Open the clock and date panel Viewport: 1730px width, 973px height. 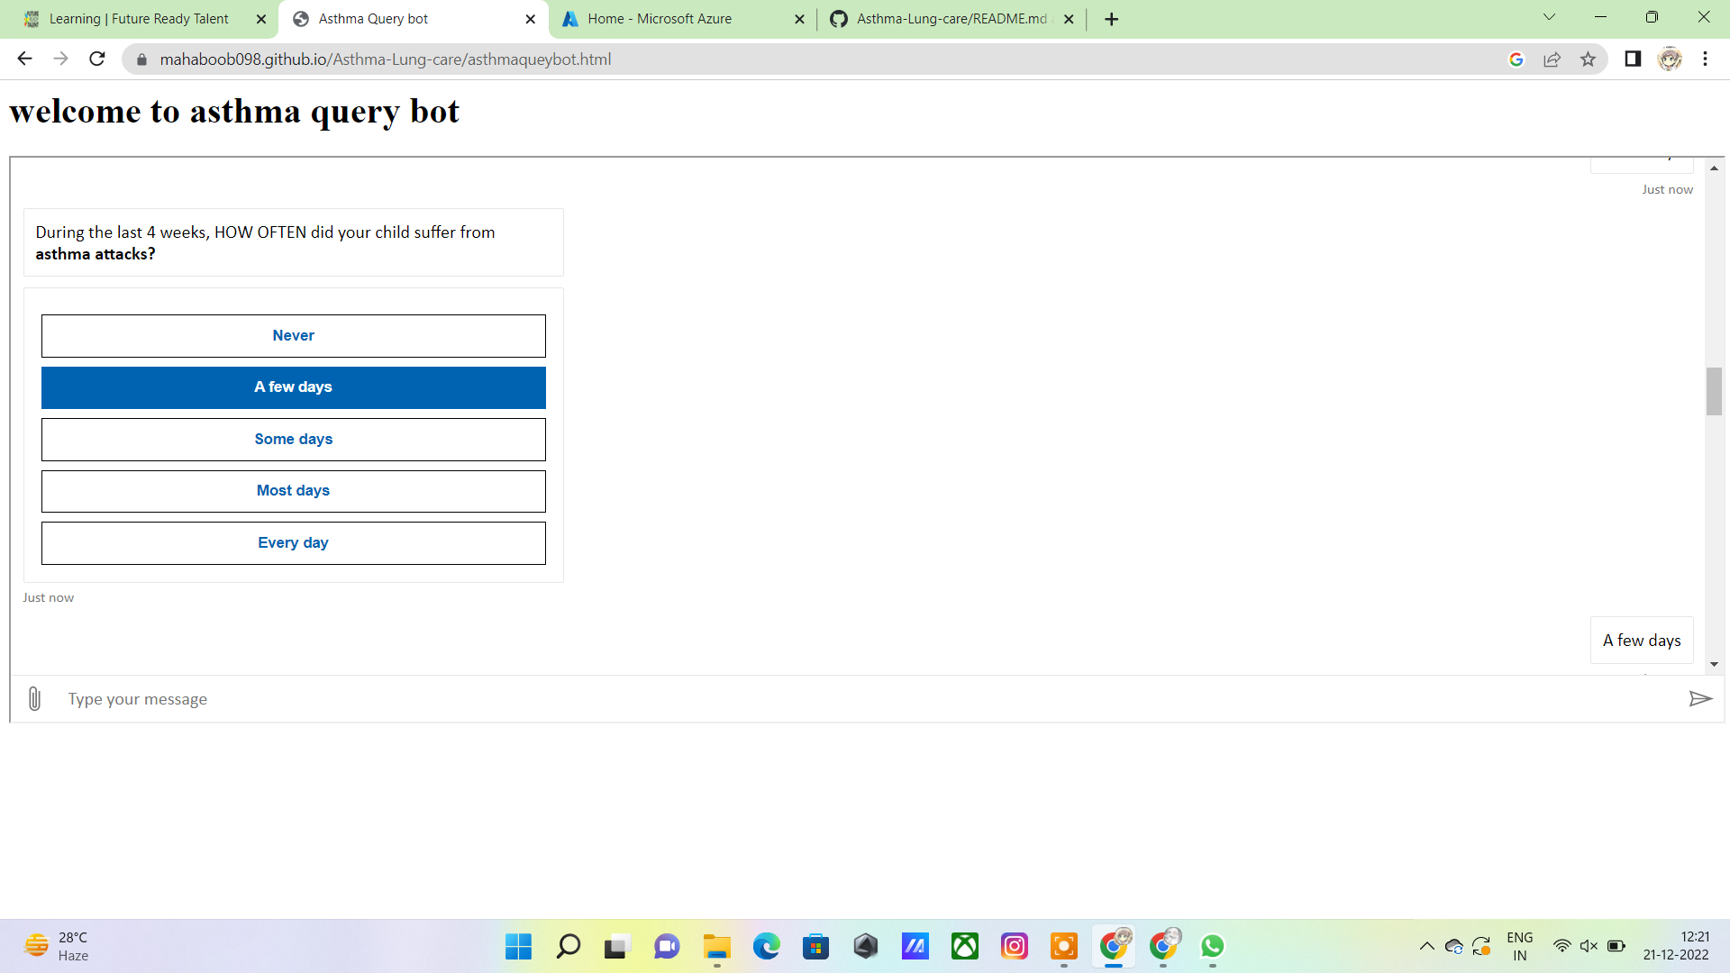click(x=1675, y=946)
